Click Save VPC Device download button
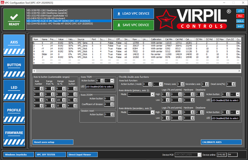The width and height of the screenshot is (248, 160). [134, 25]
